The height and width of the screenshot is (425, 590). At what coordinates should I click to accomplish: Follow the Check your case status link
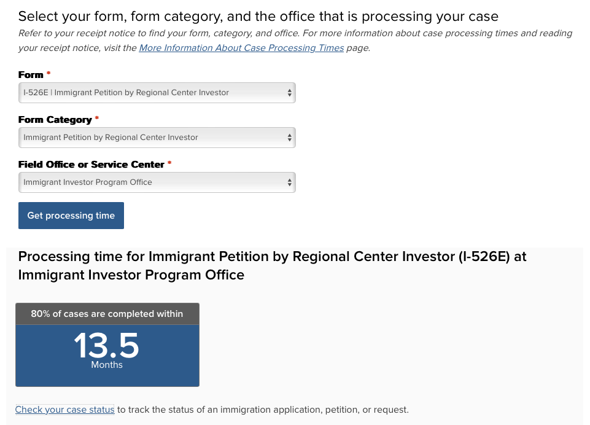[x=64, y=410]
